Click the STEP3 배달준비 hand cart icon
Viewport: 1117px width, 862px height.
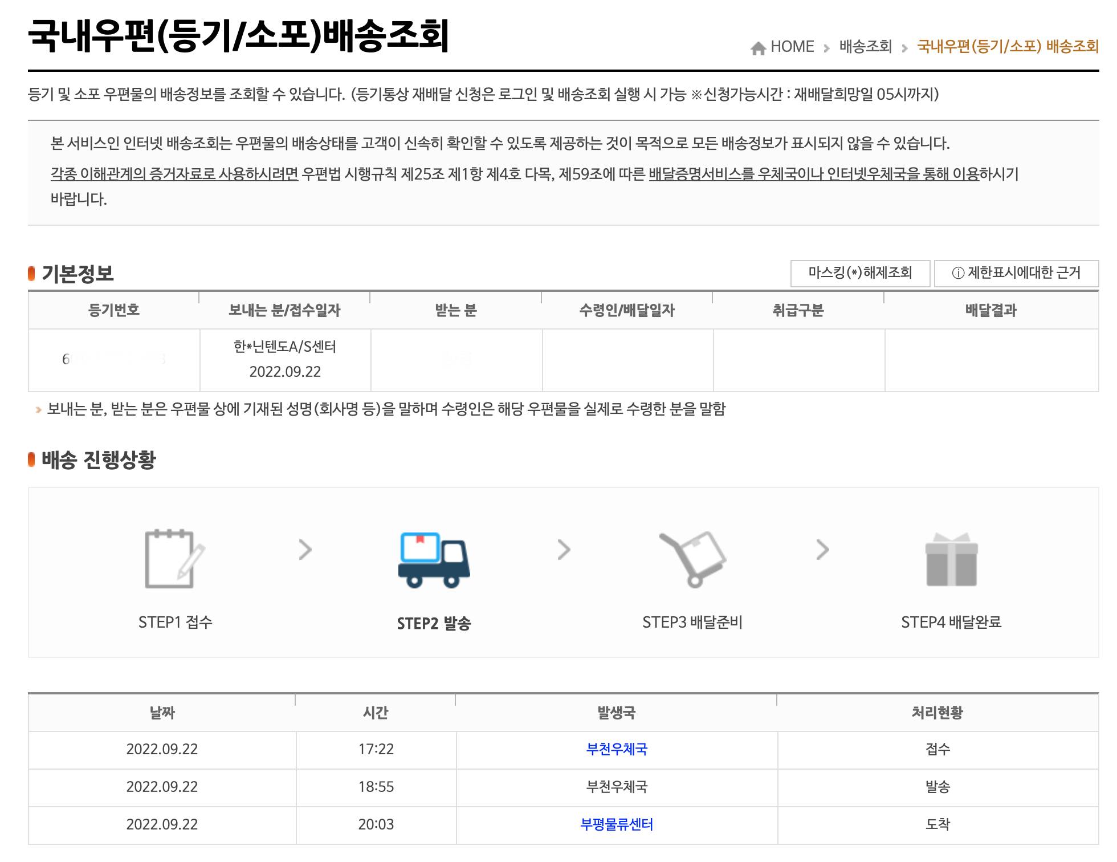click(x=692, y=559)
